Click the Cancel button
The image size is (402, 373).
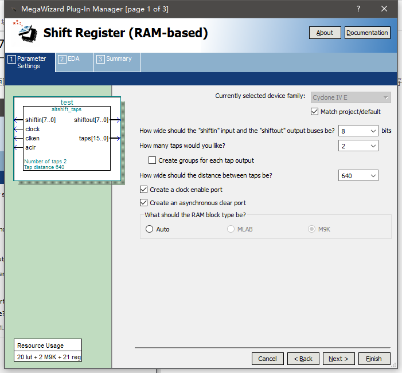pyautogui.click(x=267, y=359)
